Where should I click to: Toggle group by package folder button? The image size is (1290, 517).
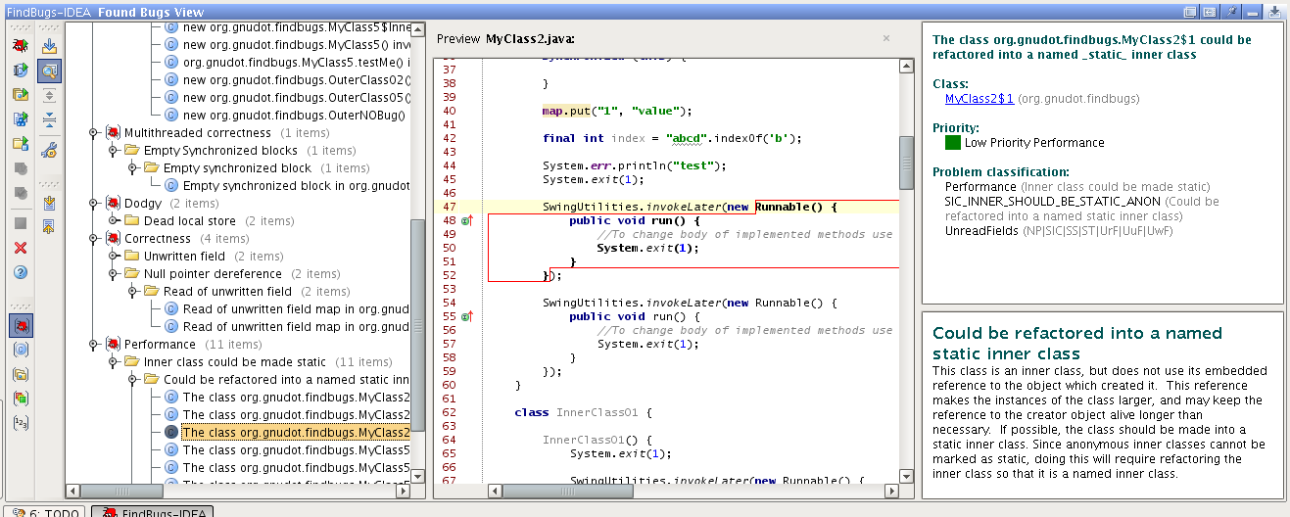20,374
